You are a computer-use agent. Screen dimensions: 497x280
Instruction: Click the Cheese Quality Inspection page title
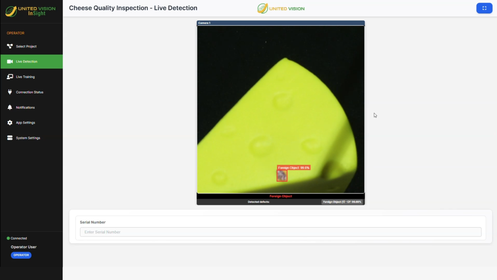133,8
